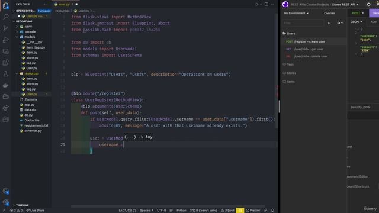The width and height of the screenshot is (379, 213).
Task: Click the REST APIs Course Projects breadcrumb
Action: [x=310, y=4]
